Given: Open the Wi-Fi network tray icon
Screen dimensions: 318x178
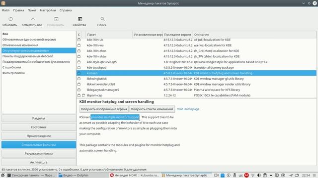Looking at the screenshot, I should click(253, 175).
